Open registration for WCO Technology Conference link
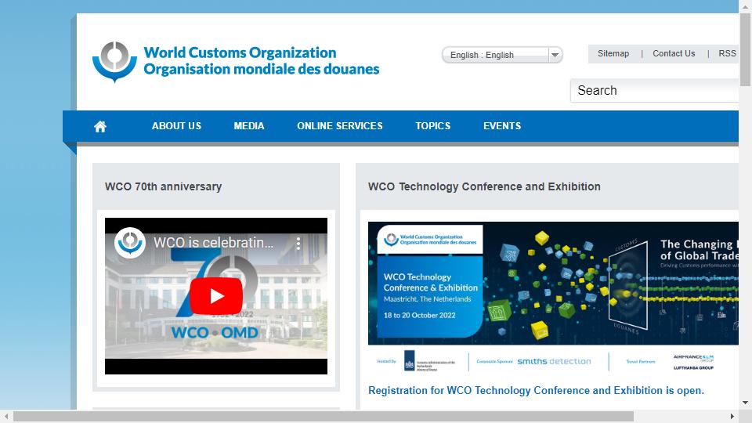This screenshot has width=752, height=423. pos(536,390)
